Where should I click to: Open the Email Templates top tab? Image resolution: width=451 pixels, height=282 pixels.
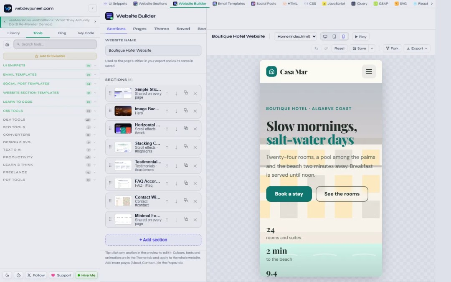[x=228, y=3]
